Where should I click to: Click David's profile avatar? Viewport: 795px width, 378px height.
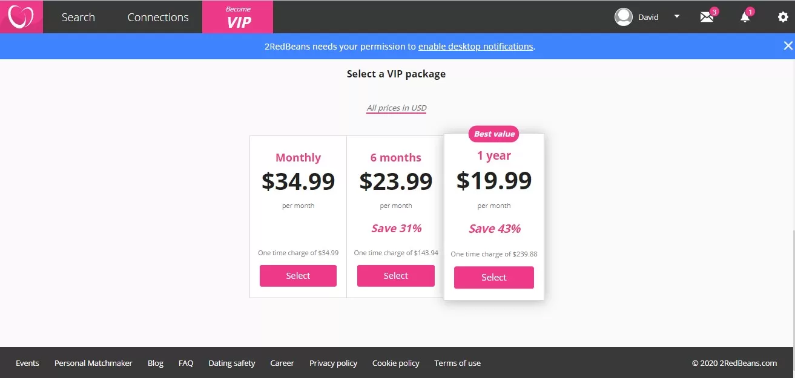[x=623, y=17]
